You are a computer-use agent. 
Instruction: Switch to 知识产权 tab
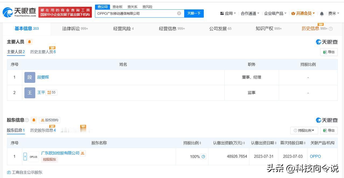point(269,29)
